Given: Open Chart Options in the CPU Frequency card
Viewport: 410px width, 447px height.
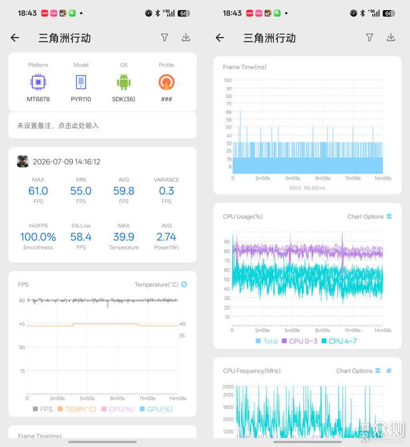Looking at the screenshot, I should pyautogui.click(x=354, y=371).
